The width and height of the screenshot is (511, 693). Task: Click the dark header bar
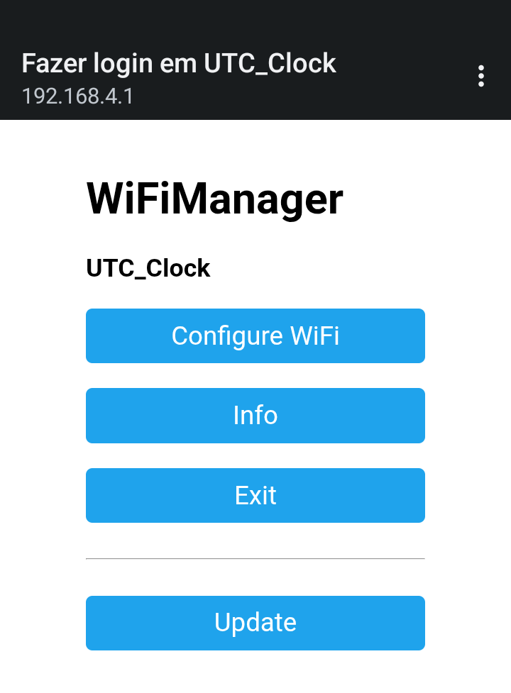point(255,60)
